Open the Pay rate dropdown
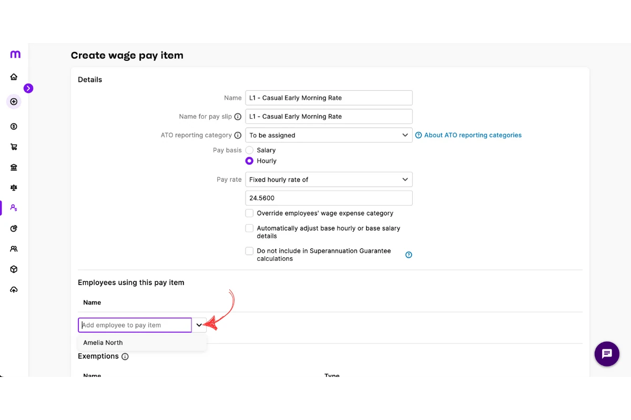This screenshot has height=420, width=631. pyautogui.click(x=329, y=180)
